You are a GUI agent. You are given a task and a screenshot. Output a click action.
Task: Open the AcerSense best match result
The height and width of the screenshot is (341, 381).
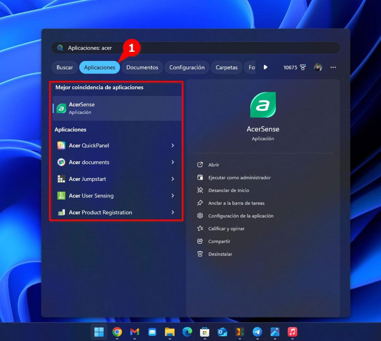point(117,108)
